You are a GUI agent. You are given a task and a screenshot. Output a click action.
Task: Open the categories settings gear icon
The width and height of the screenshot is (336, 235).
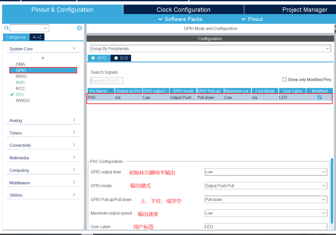click(79, 28)
